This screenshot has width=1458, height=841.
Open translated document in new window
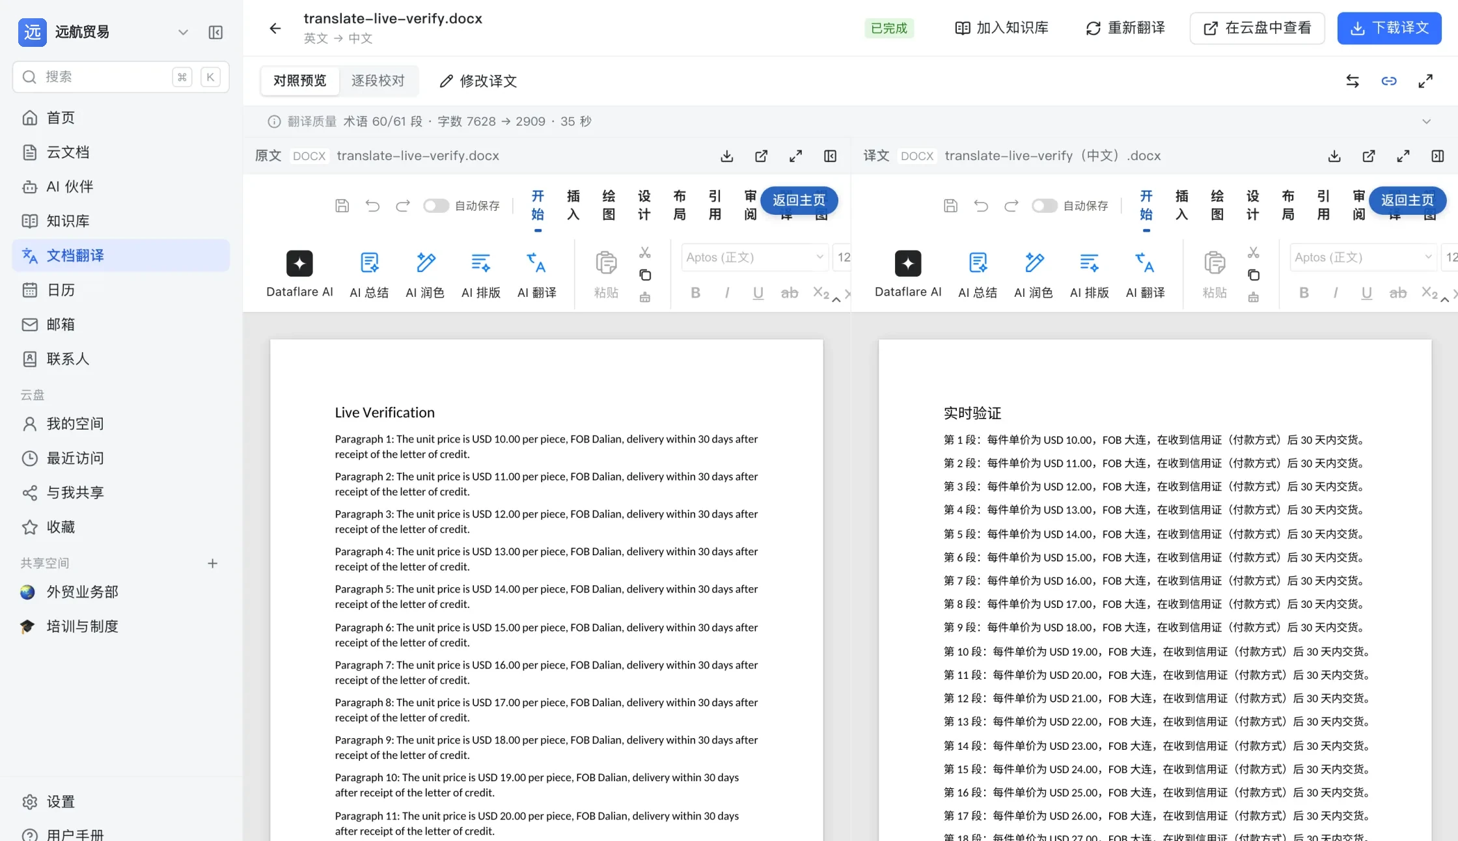coord(1369,156)
